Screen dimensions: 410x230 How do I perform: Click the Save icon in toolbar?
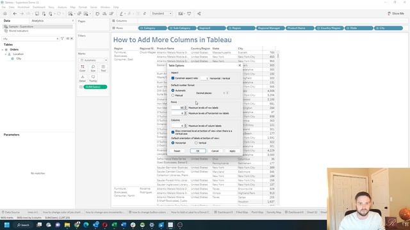point(37,13)
